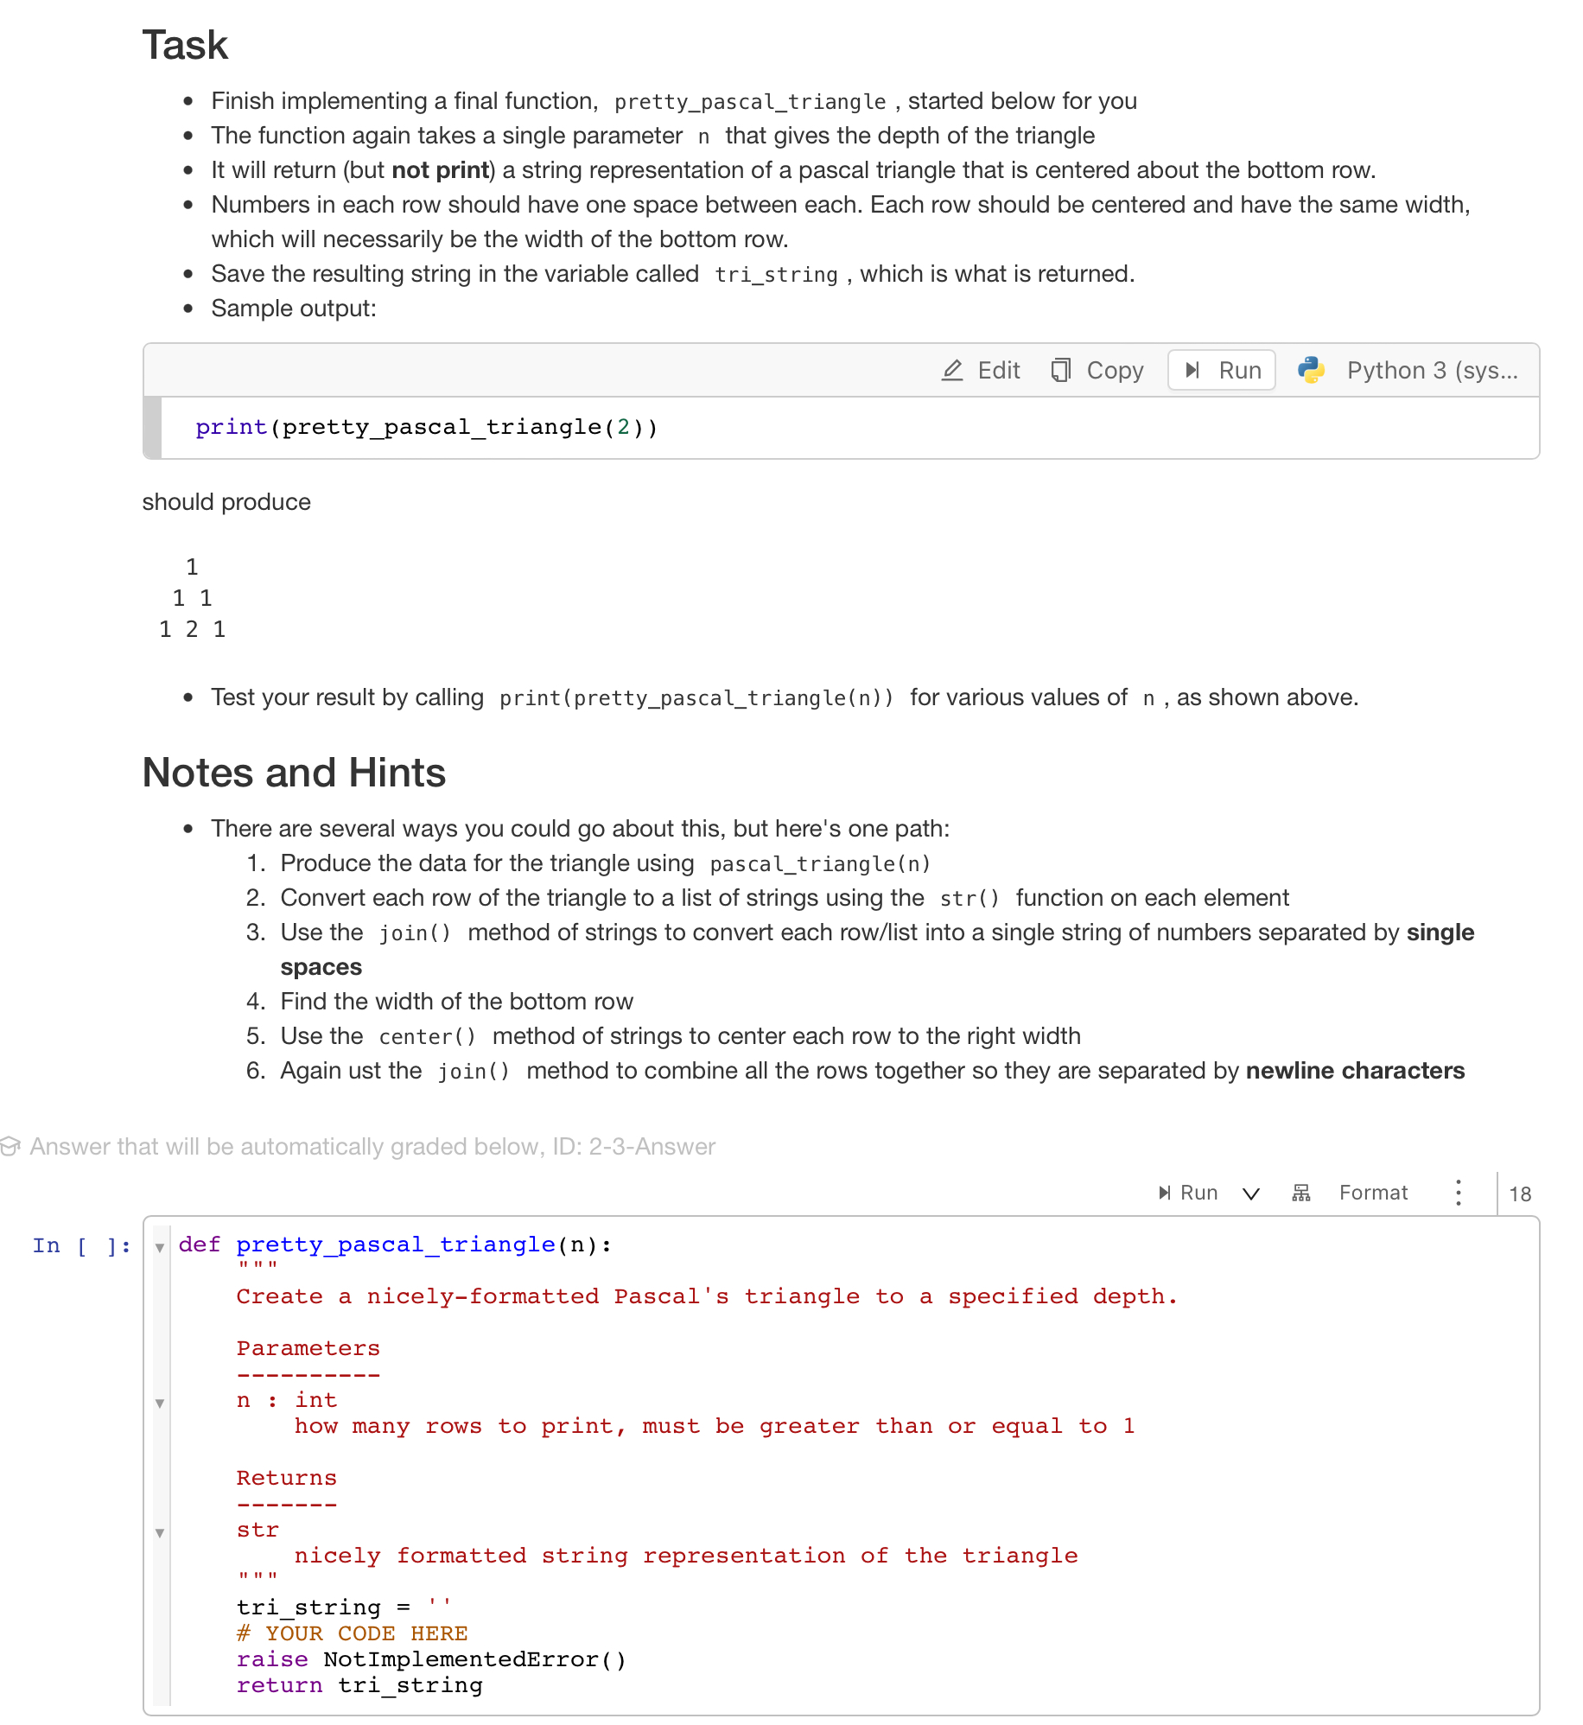Click the Format flowchart icon in the answer toolbar
The width and height of the screenshot is (1583, 1725).
point(1301,1193)
